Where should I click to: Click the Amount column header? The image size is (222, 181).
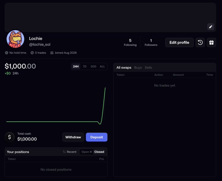(x=178, y=75)
